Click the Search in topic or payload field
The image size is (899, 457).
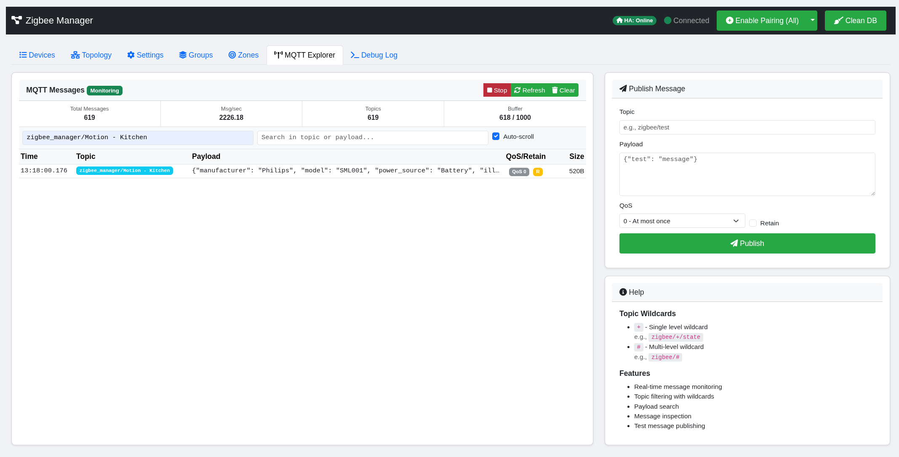click(373, 137)
